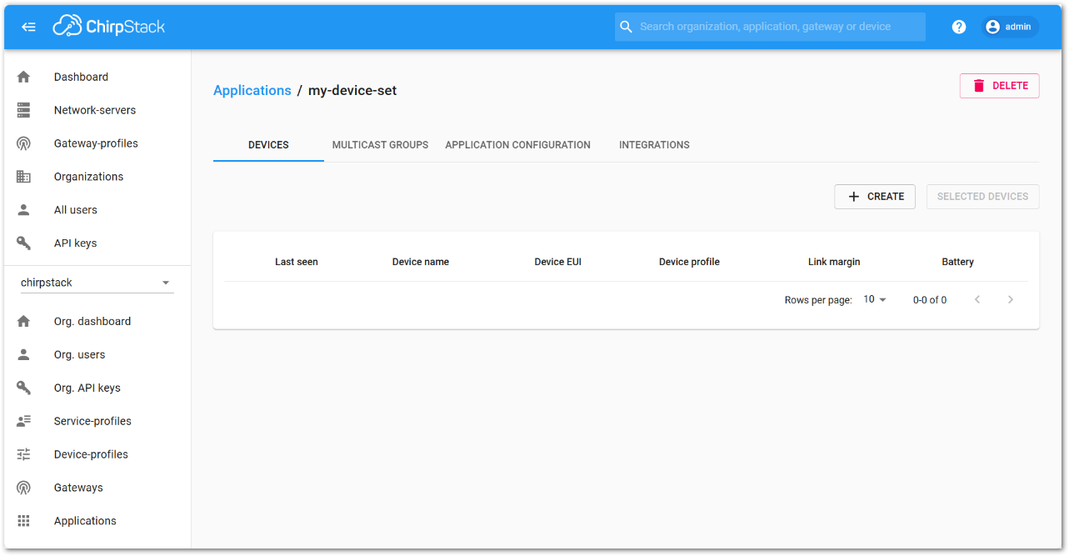The width and height of the screenshot is (1069, 556).
Task: Switch to the Multicast Groups tab
Action: (x=380, y=145)
